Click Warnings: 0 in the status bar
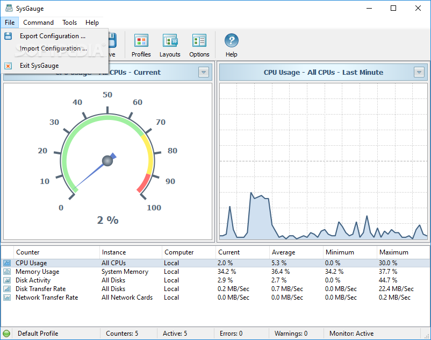431x340 pixels. click(x=291, y=334)
